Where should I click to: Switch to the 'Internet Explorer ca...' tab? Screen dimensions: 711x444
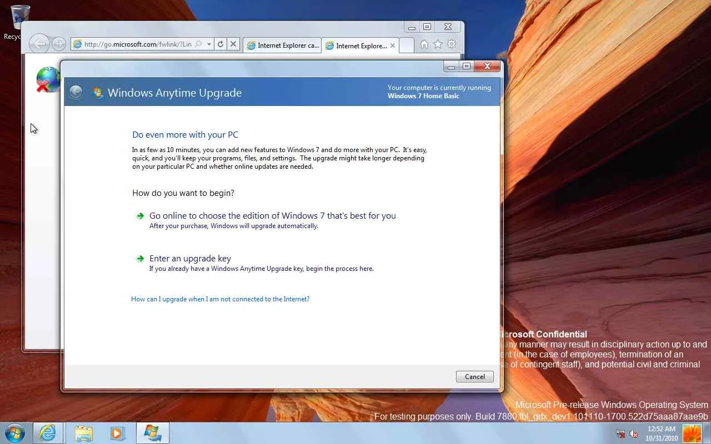coord(283,46)
